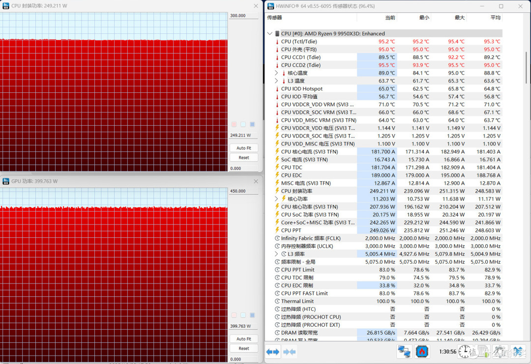Pick the pink color swatch in the GPU 功率 graph
The width and height of the screenshot is (531, 364).
coord(234,315)
